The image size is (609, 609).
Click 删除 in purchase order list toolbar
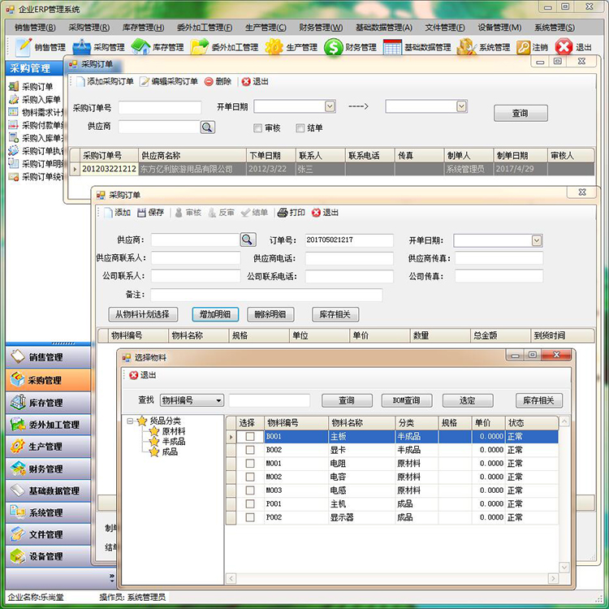coord(218,81)
